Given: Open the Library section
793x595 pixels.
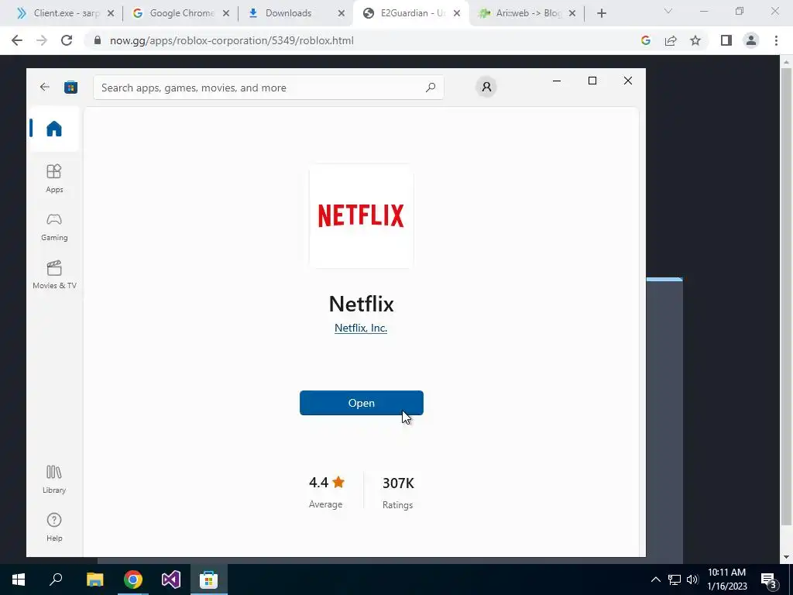Looking at the screenshot, I should [x=54, y=479].
